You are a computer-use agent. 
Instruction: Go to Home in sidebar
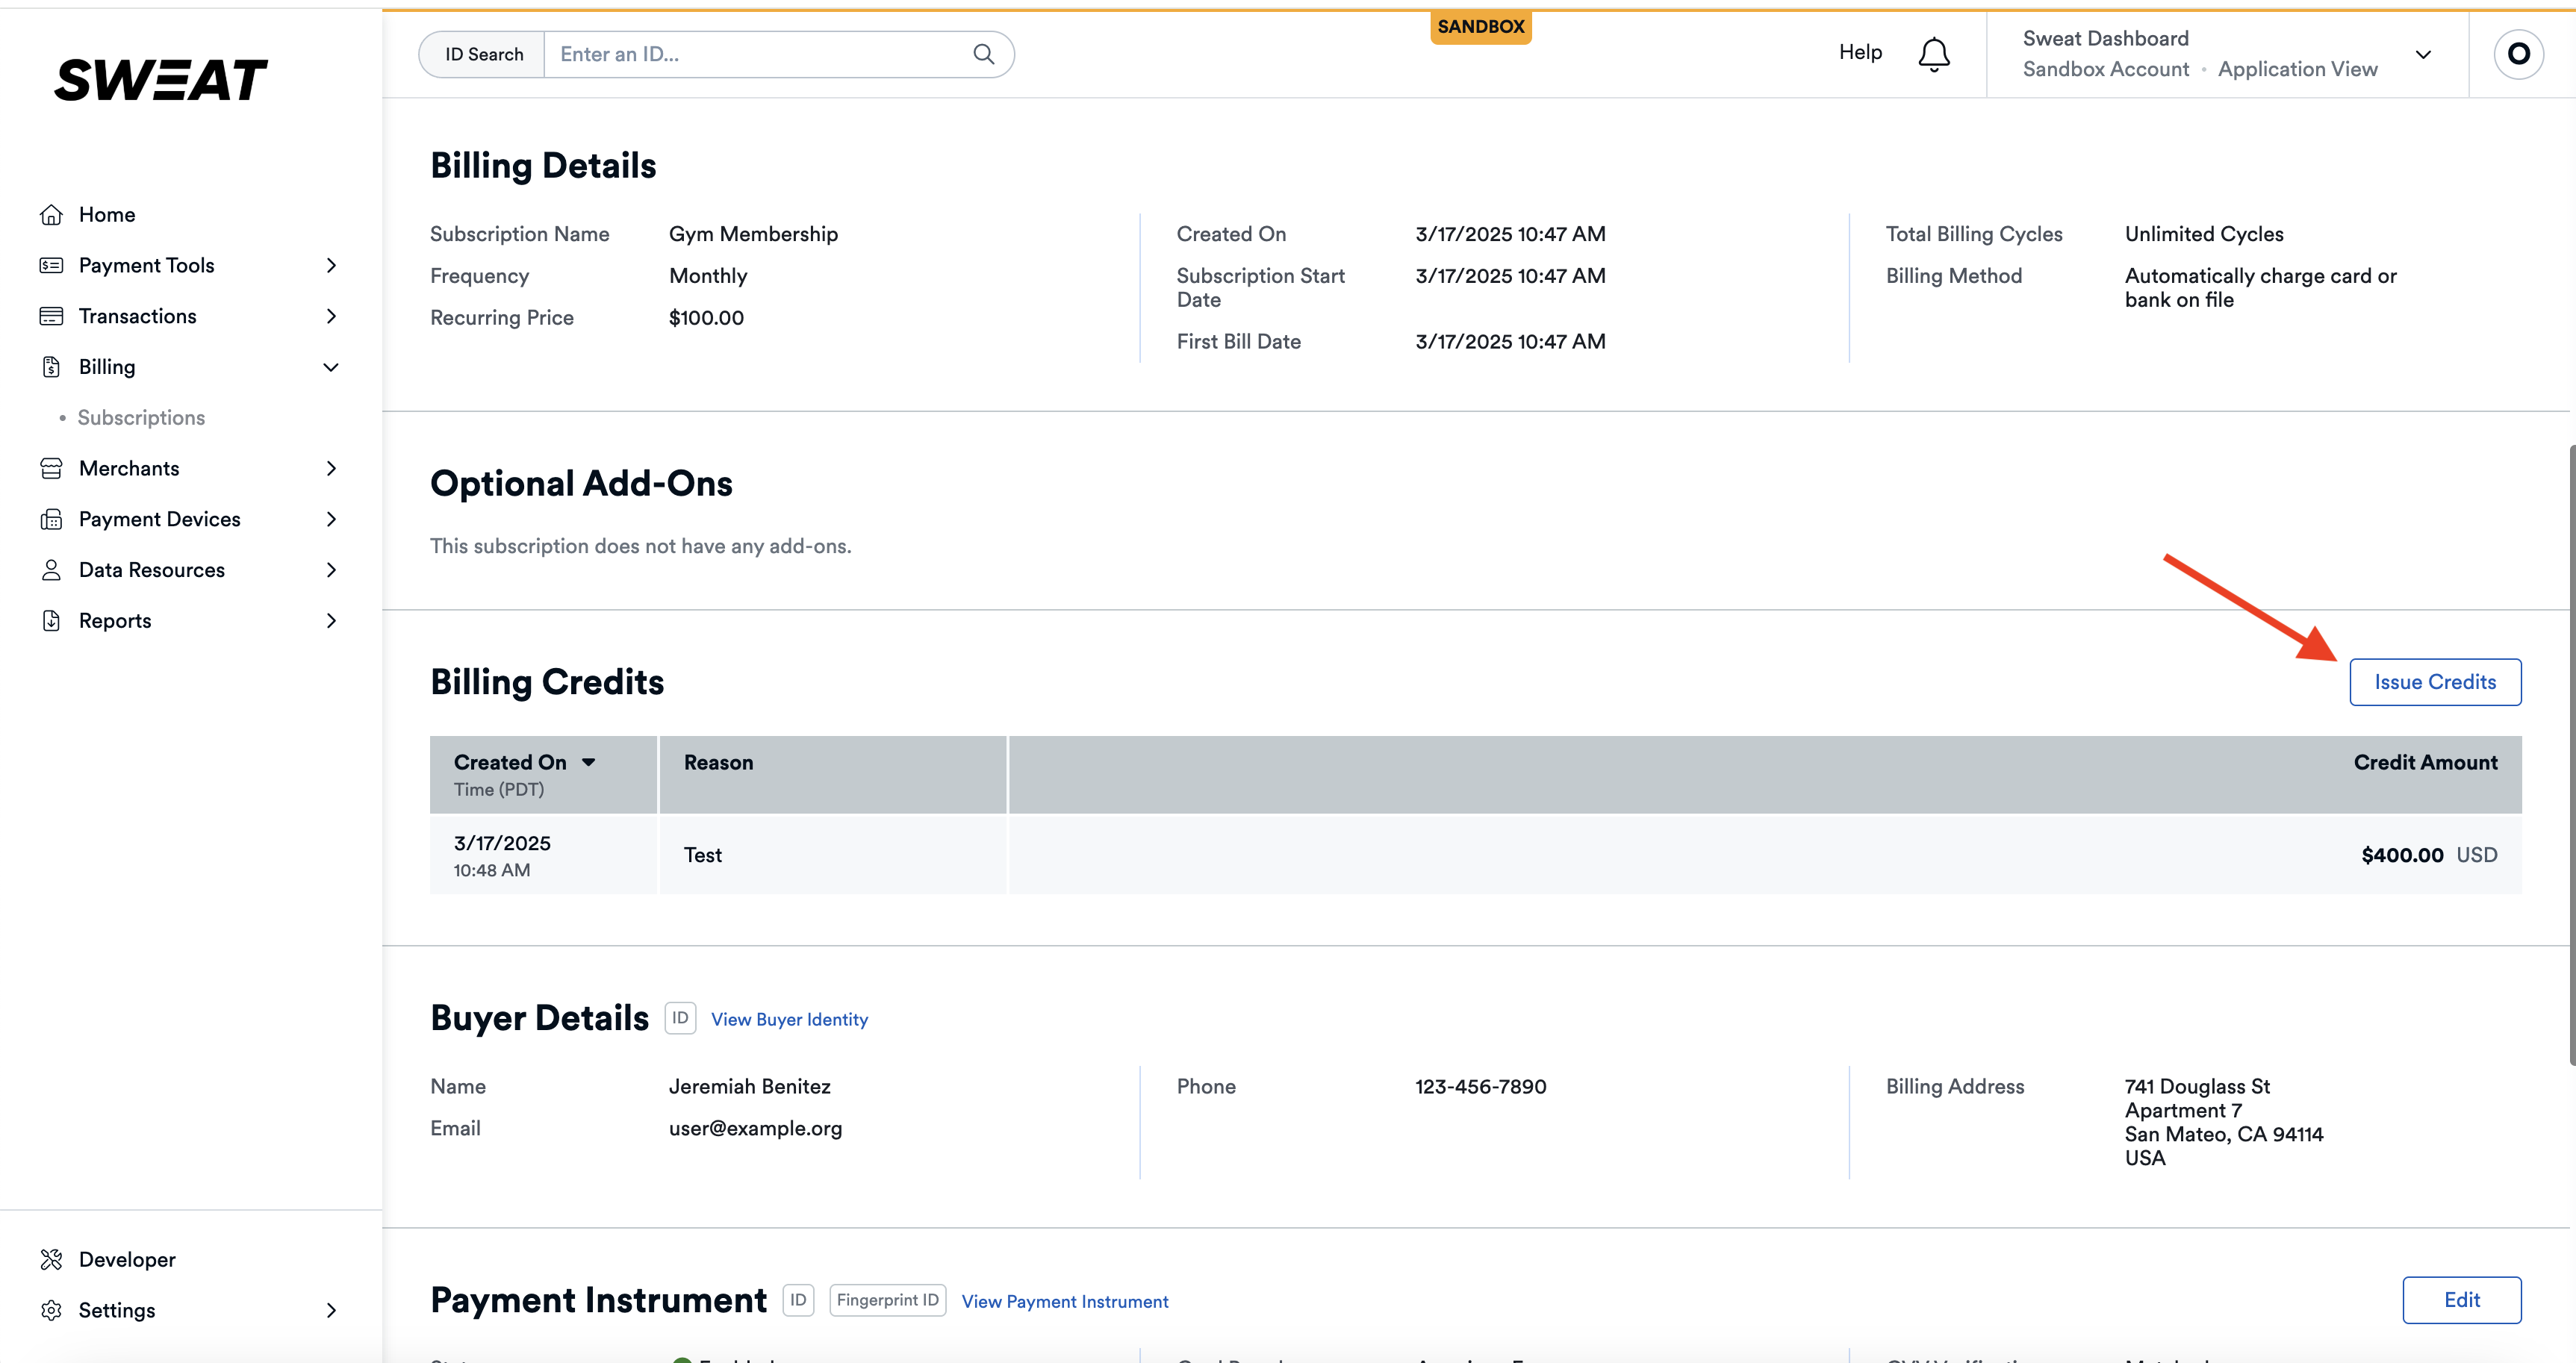107,215
